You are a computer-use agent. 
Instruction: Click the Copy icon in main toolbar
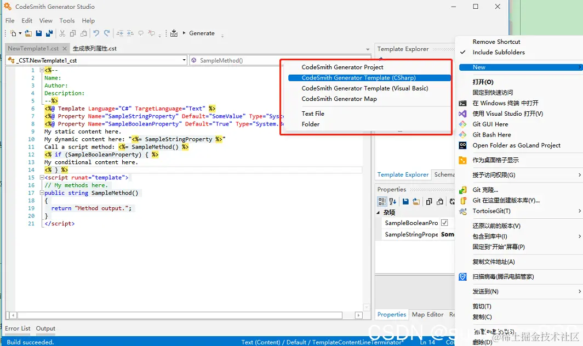(x=73, y=33)
